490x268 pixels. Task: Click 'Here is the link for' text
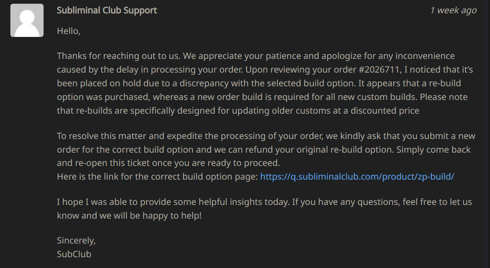pyautogui.click(x=95, y=176)
